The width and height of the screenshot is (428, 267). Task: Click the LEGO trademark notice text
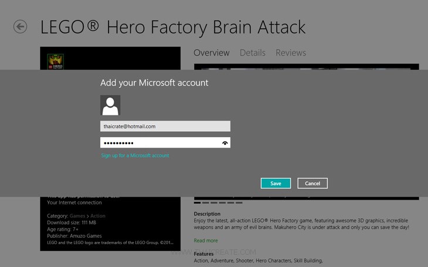coord(110,242)
